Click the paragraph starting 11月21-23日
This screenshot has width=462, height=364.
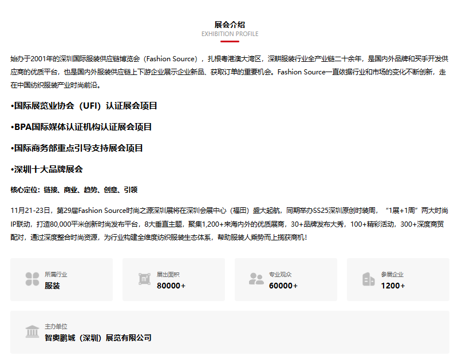point(230,224)
